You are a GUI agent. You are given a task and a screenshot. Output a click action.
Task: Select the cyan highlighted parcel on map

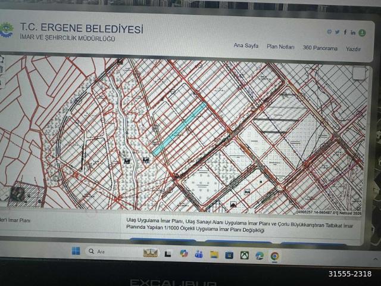pos(180,128)
